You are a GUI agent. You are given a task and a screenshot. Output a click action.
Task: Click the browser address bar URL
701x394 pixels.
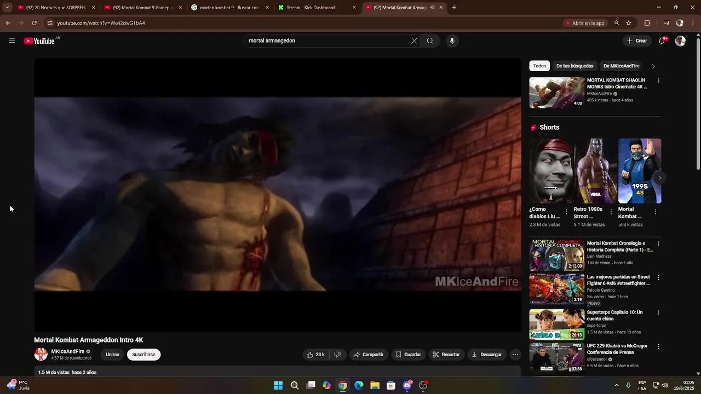coord(101,23)
